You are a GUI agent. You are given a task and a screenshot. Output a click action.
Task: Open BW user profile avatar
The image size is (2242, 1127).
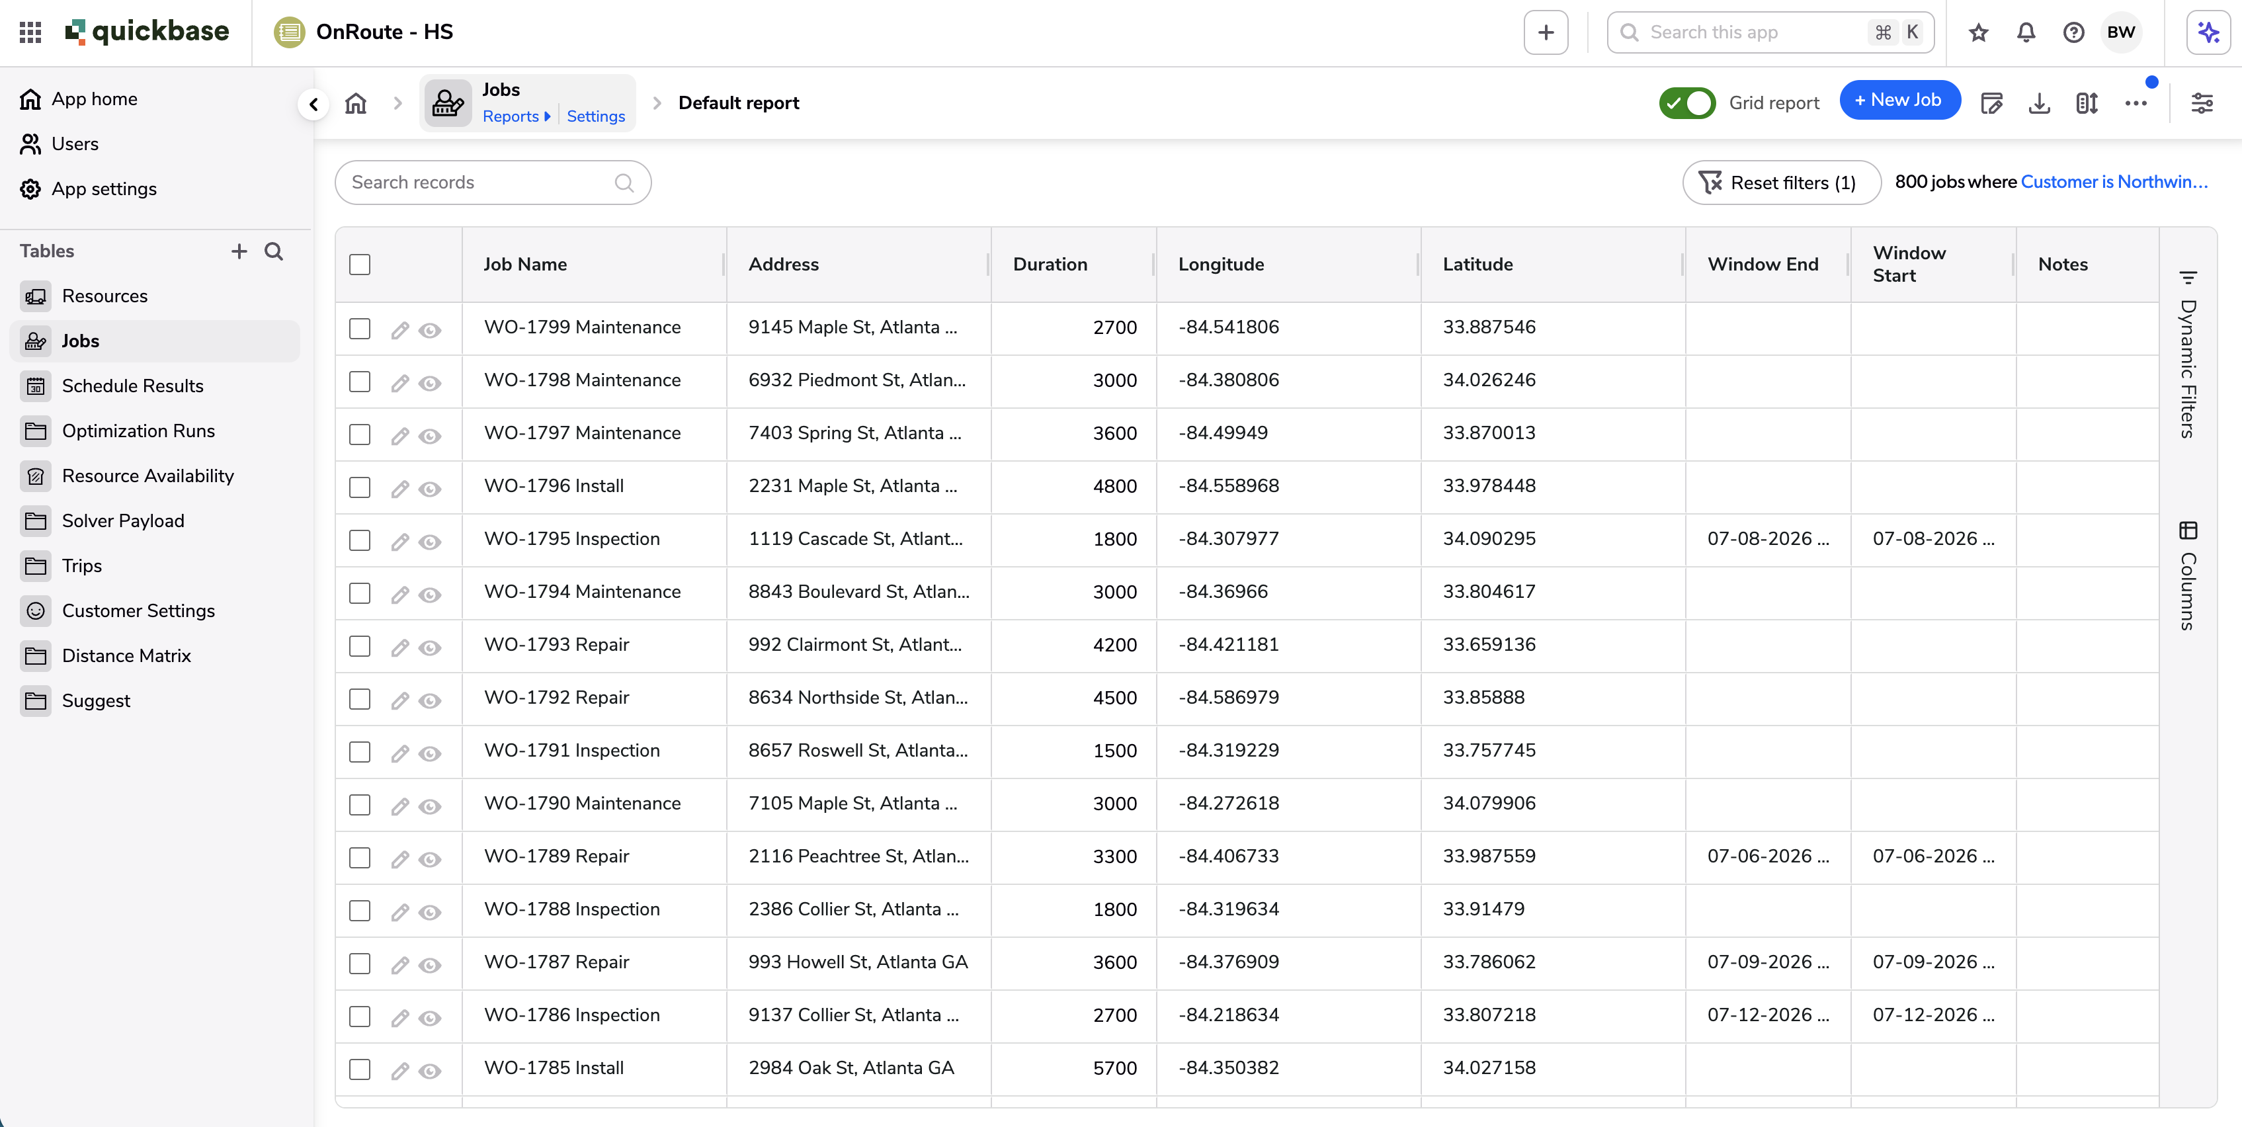pos(2121,32)
